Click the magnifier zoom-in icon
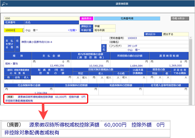195x138 pixels. (5, 4)
